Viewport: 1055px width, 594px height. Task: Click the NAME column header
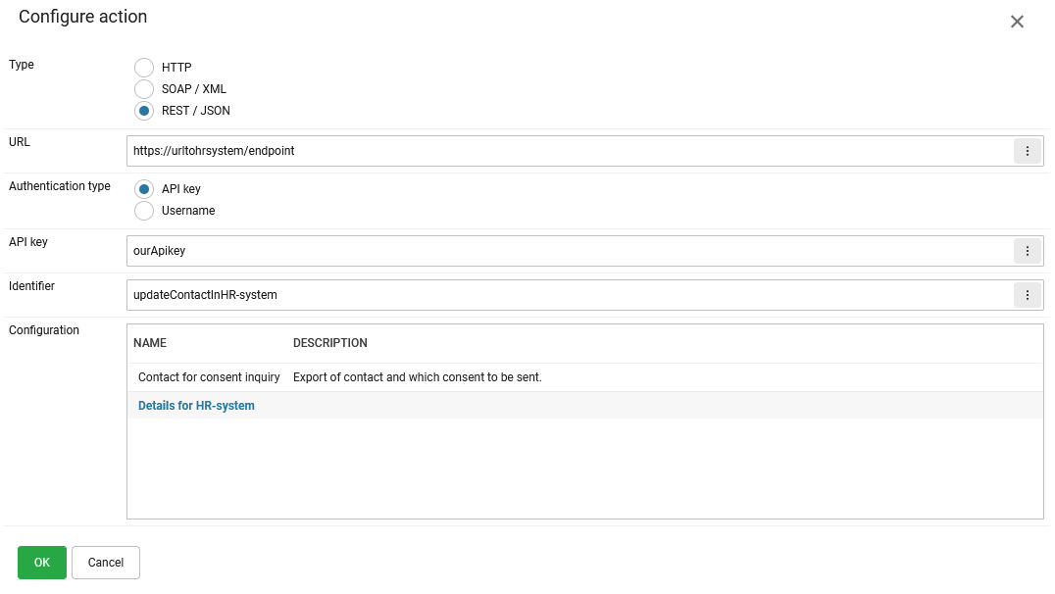150,343
